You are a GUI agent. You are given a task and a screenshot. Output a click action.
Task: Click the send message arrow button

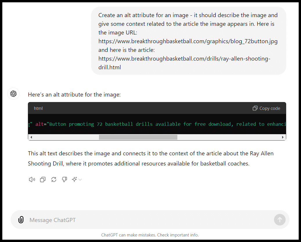[280, 220]
